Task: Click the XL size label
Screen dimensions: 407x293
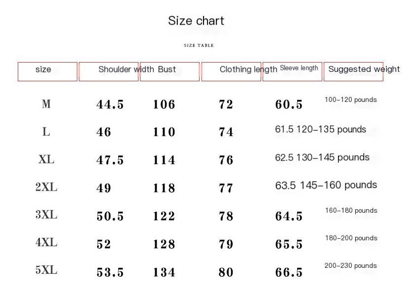Action: click(x=46, y=160)
